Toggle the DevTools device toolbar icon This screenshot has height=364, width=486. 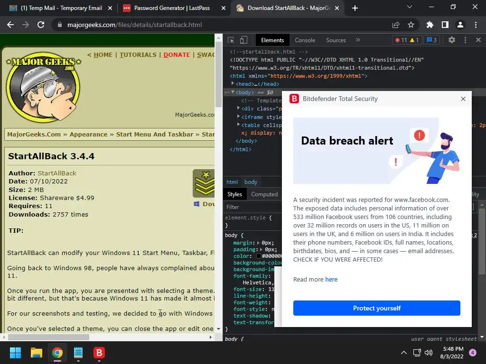[243, 40]
